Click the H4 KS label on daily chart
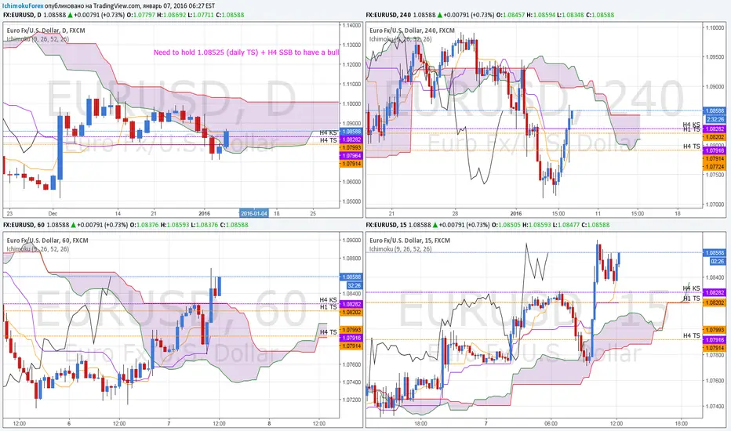The image size is (731, 431). click(328, 133)
